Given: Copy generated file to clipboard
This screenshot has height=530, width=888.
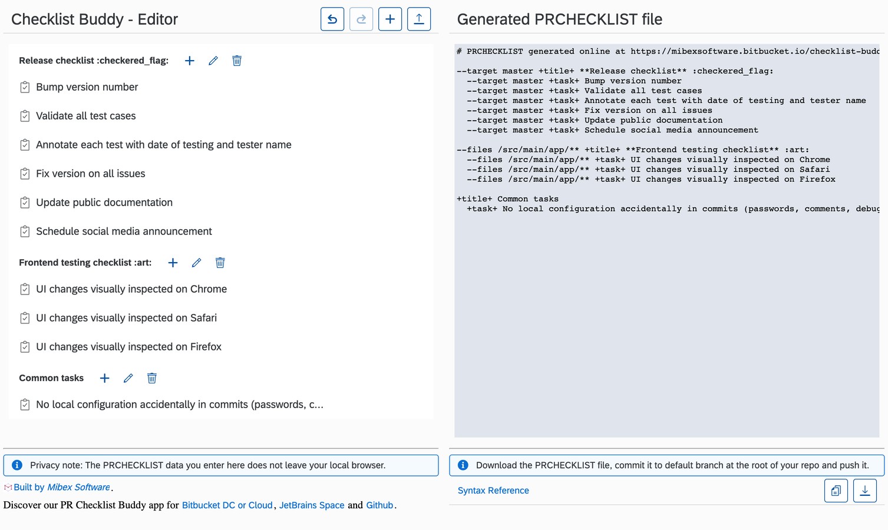Looking at the screenshot, I should [x=836, y=491].
